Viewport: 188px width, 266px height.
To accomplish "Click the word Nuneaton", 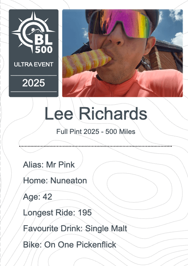I will pos(69,180).
